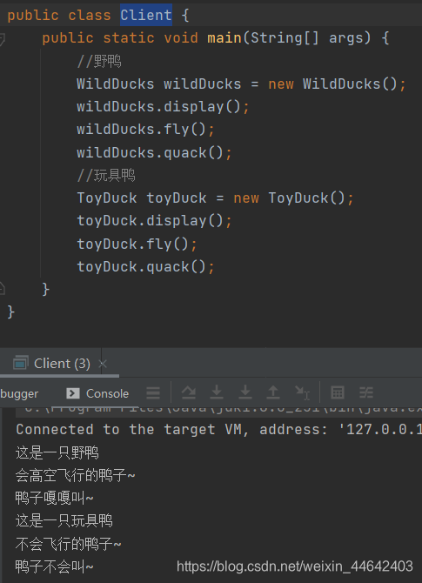Click console output 鸭子不会叫~
The height and width of the screenshot is (583, 422).
pyautogui.click(x=54, y=567)
